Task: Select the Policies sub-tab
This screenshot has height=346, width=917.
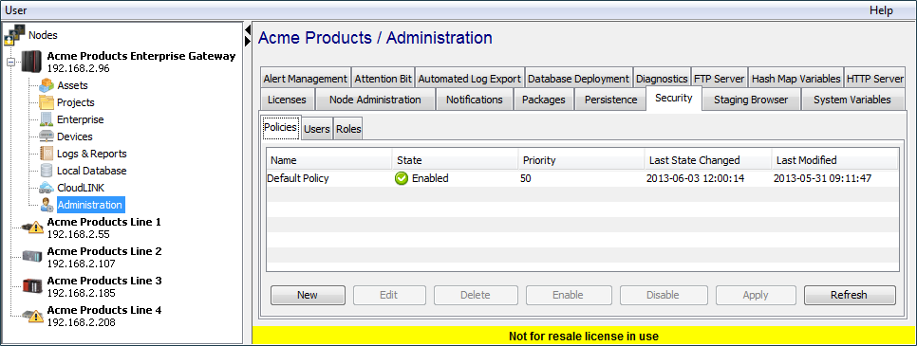Action: click(x=281, y=127)
